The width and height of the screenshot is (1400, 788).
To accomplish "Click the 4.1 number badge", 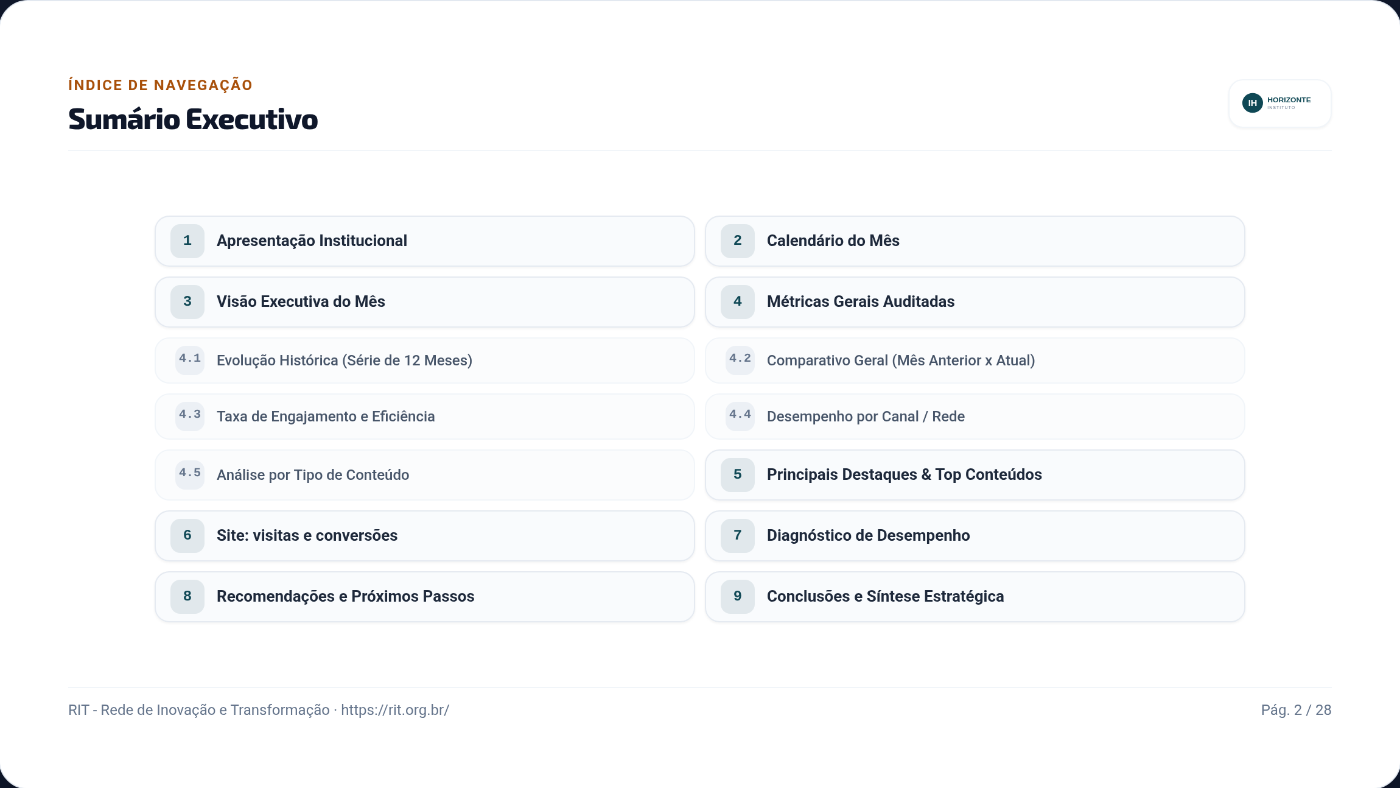I will 190,360.
